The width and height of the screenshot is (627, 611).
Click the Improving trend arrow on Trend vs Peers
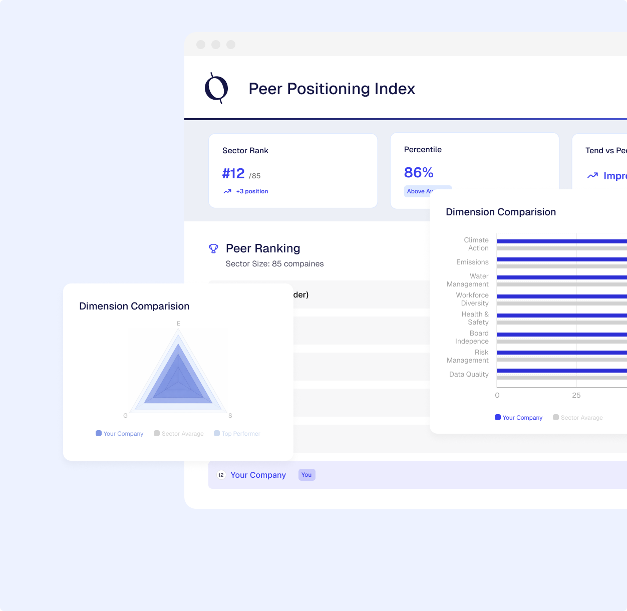[592, 176]
